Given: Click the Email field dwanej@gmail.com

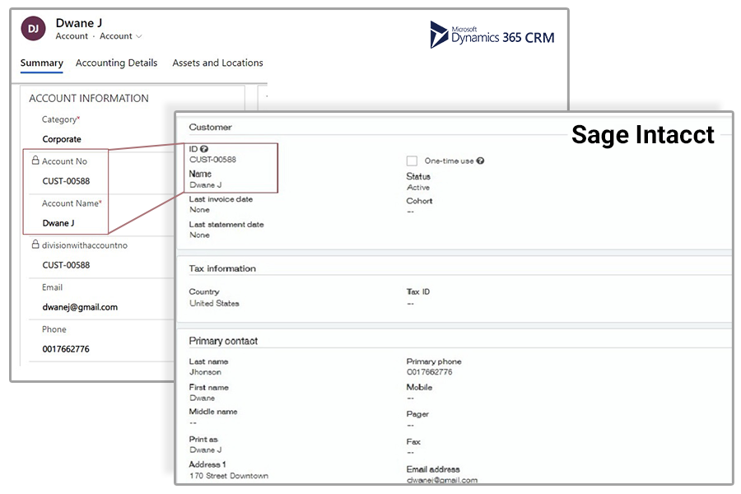Looking at the screenshot, I should pos(80,307).
